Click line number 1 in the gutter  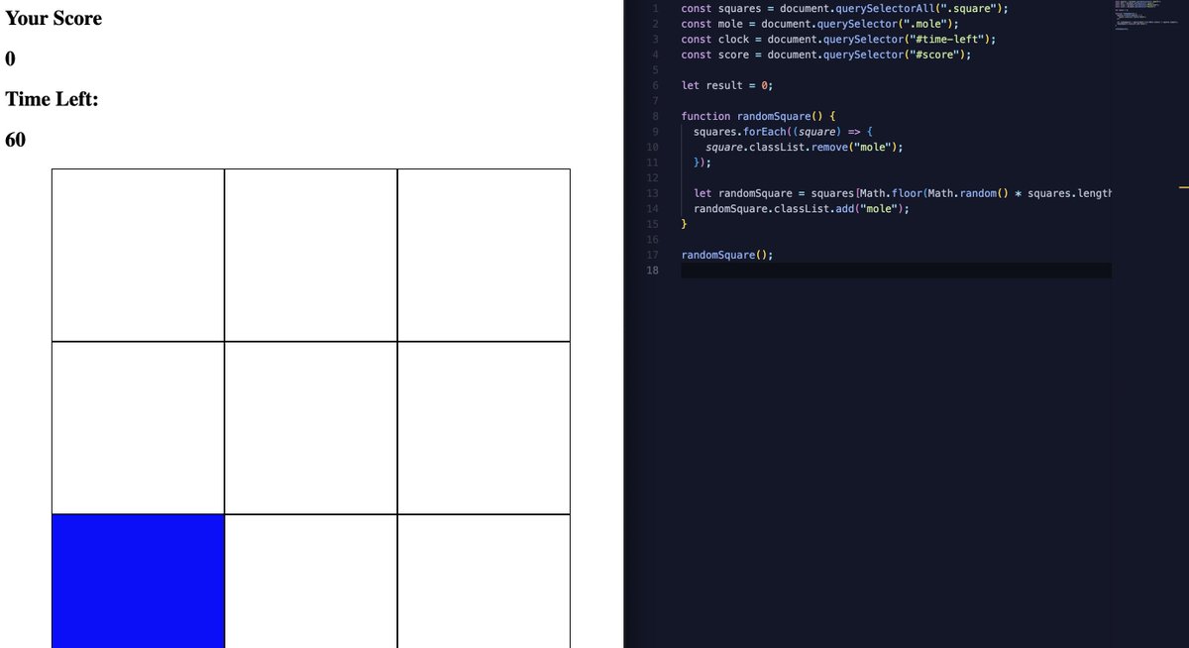pyautogui.click(x=654, y=8)
